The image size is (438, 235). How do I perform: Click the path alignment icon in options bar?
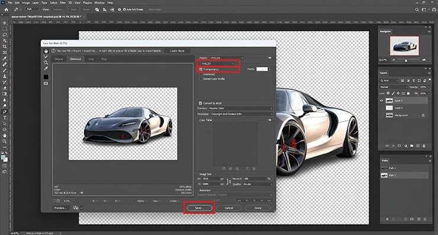pyautogui.click(x=105, y=9)
